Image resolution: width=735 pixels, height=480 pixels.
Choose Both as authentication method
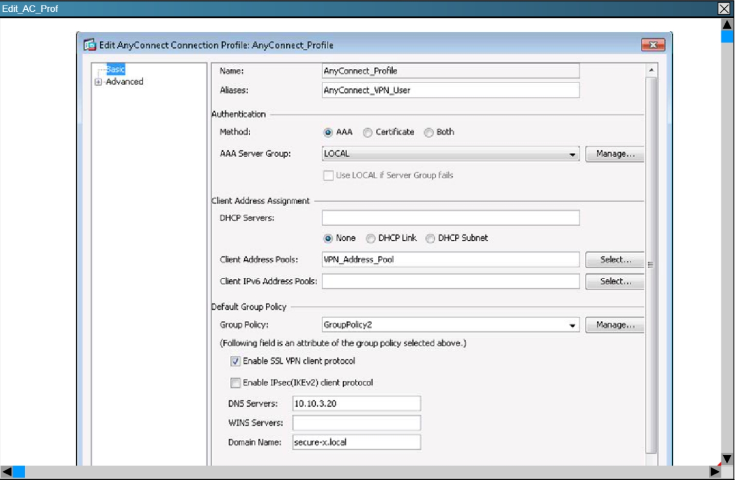click(x=429, y=132)
